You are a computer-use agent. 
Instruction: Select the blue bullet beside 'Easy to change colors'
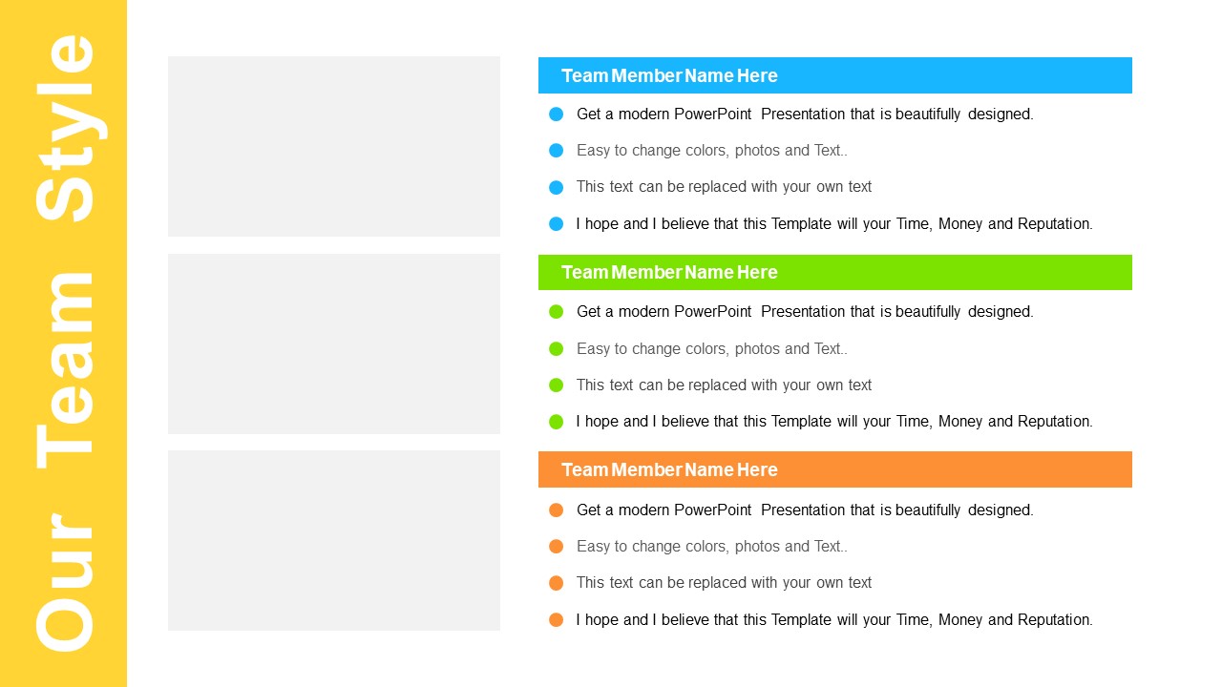(x=557, y=151)
